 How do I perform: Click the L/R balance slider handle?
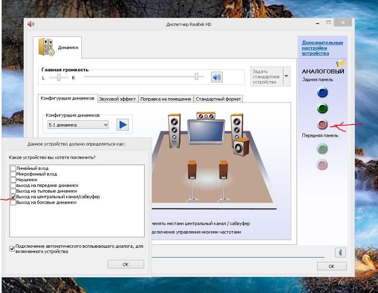59,77
